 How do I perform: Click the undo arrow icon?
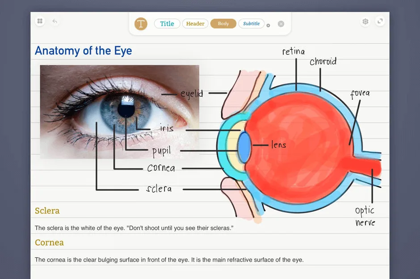point(55,21)
